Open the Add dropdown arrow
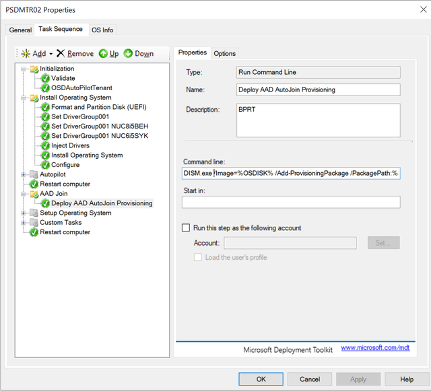Screen dimensions: 431x391 pyautogui.click(x=51, y=54)
